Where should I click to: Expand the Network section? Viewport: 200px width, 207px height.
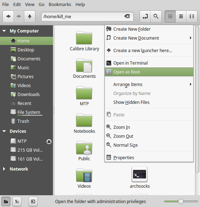[4, 169]
